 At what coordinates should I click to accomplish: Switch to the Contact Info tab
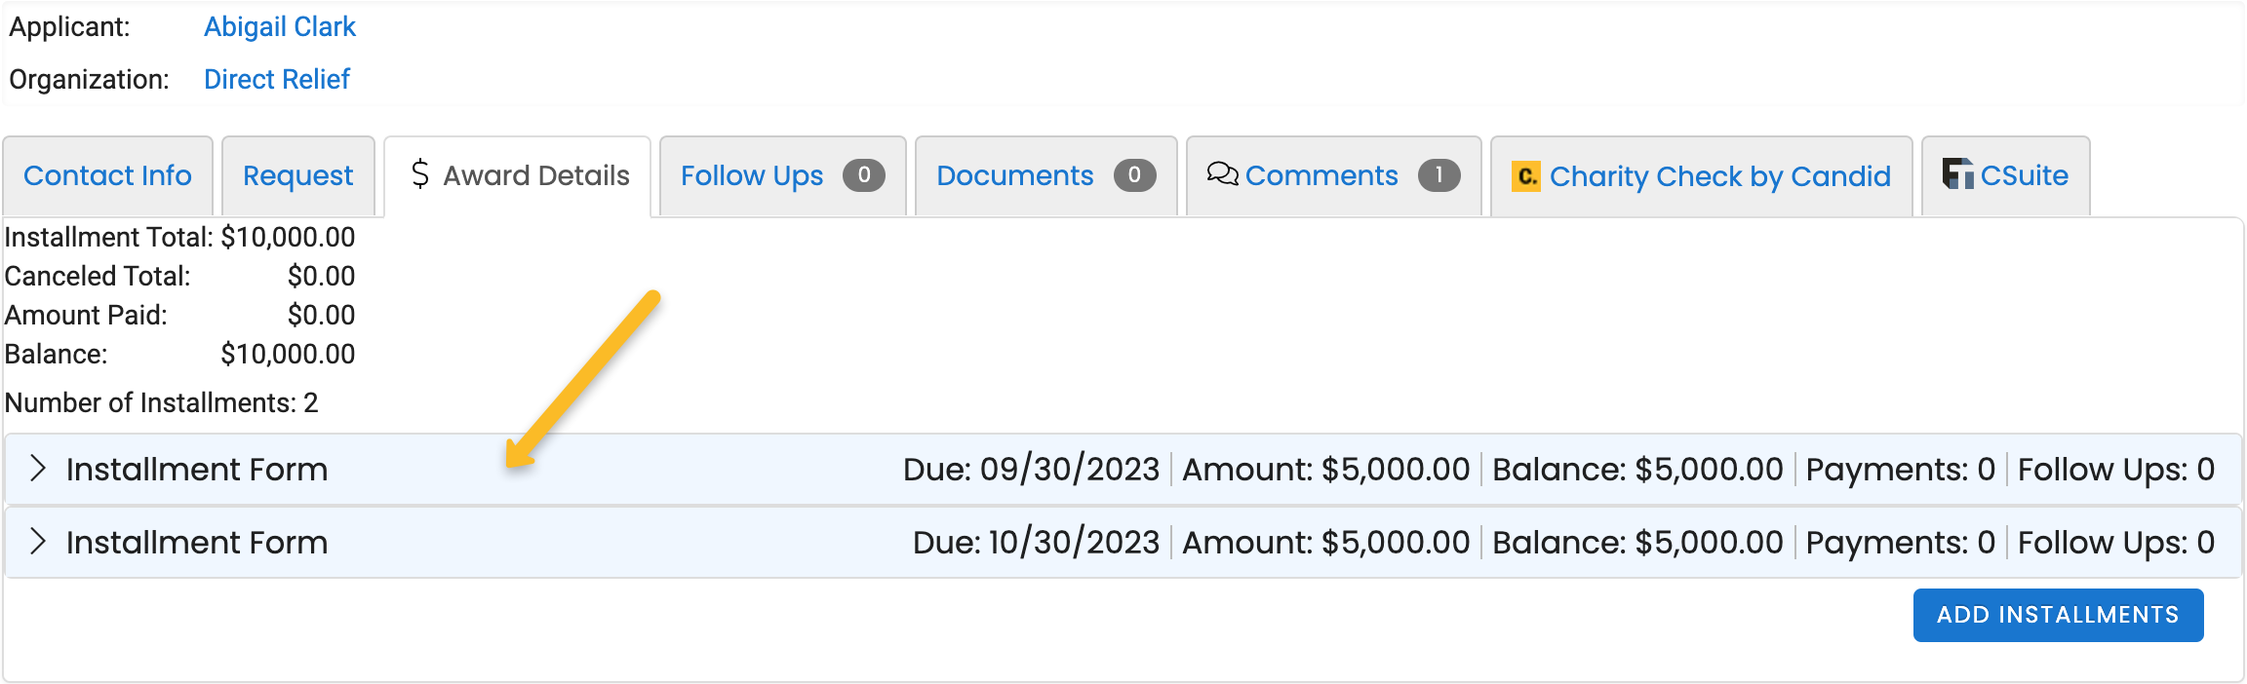pyautogui.click(x=107, y=175)
